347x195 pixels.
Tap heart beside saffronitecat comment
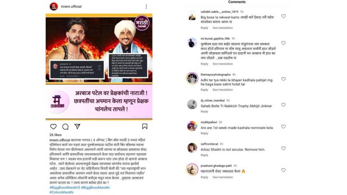pyautogui.click(x=283, y=149)
